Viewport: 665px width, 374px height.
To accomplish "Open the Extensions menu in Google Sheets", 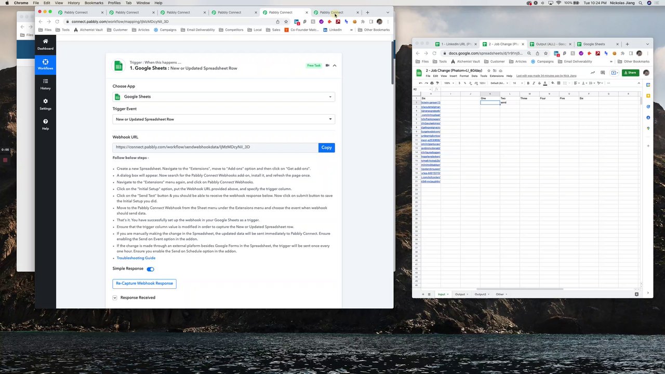I will pos(497,76).
